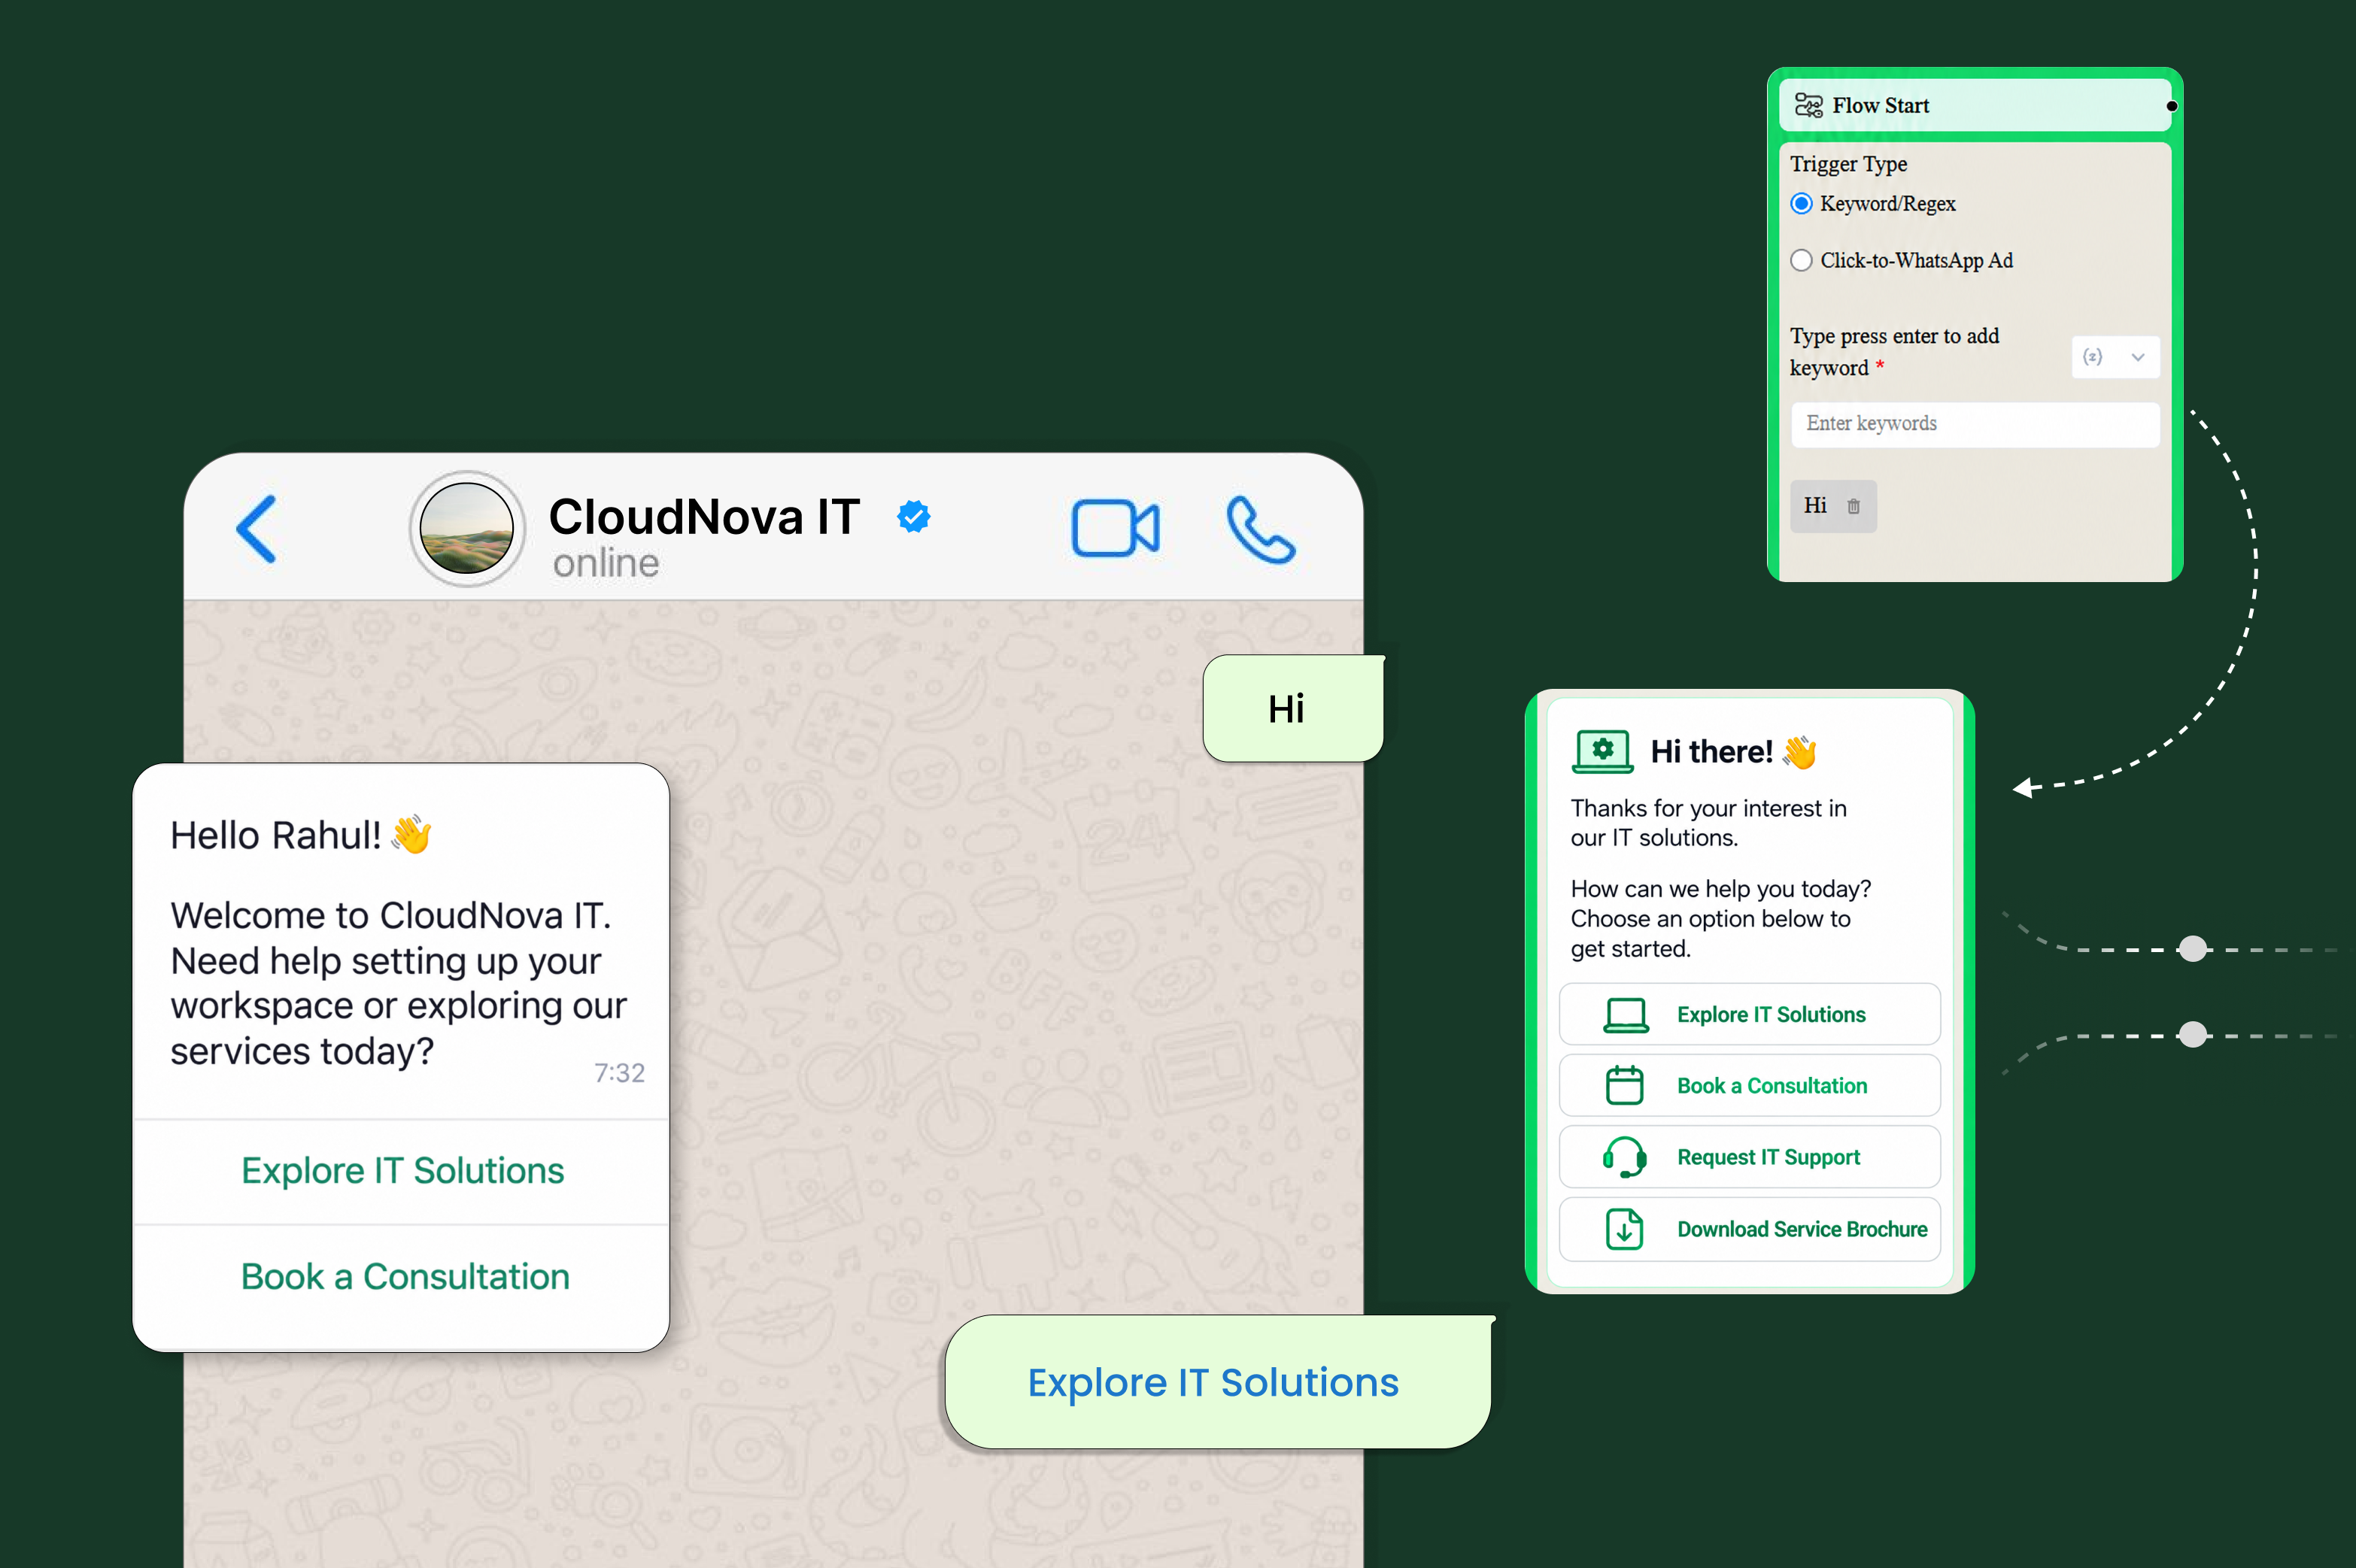
Task: Click Request IT Support in the flow card
Action: tap(1749, 1157)
